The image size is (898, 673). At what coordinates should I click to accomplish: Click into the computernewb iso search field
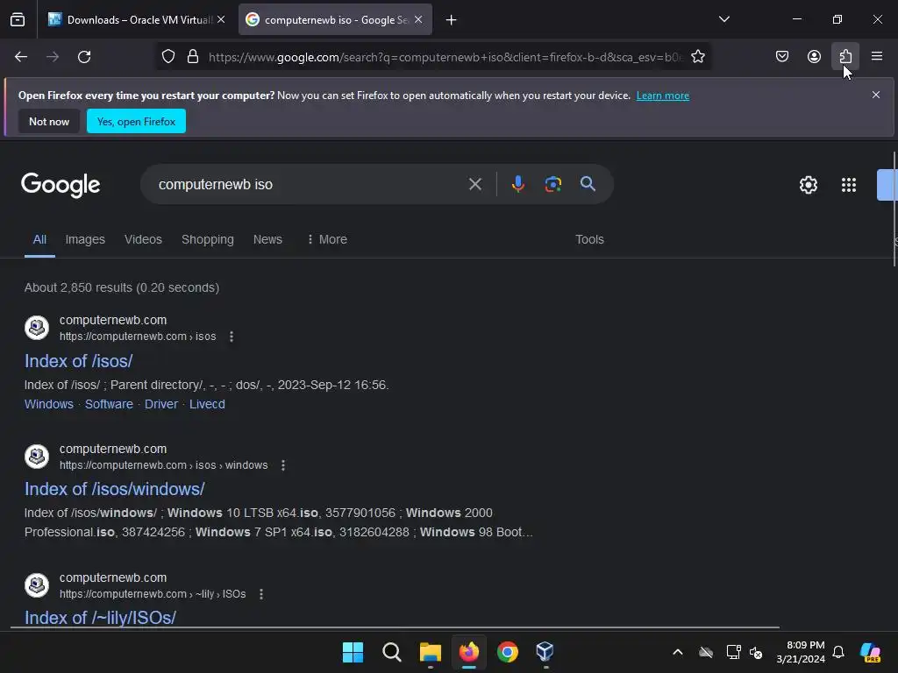(310, 184)
